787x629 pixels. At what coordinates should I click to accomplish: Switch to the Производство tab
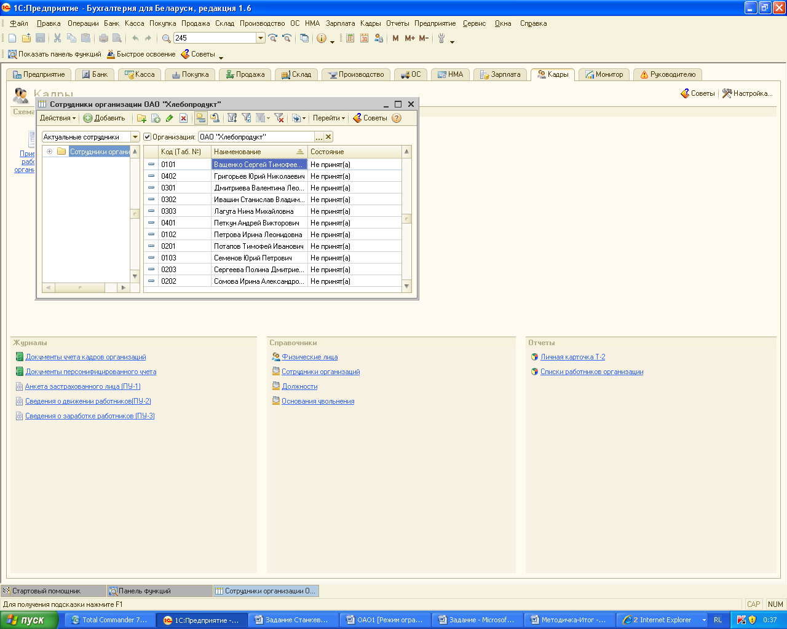pos(355,74)
